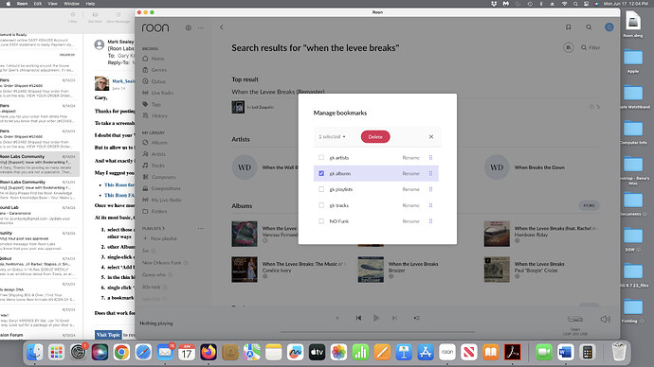The width and height of the screenshot is (654, 367).
Task: Expand the PLAYLISTS section chevron
Action: pyautogui.click(x=163, y=229)
